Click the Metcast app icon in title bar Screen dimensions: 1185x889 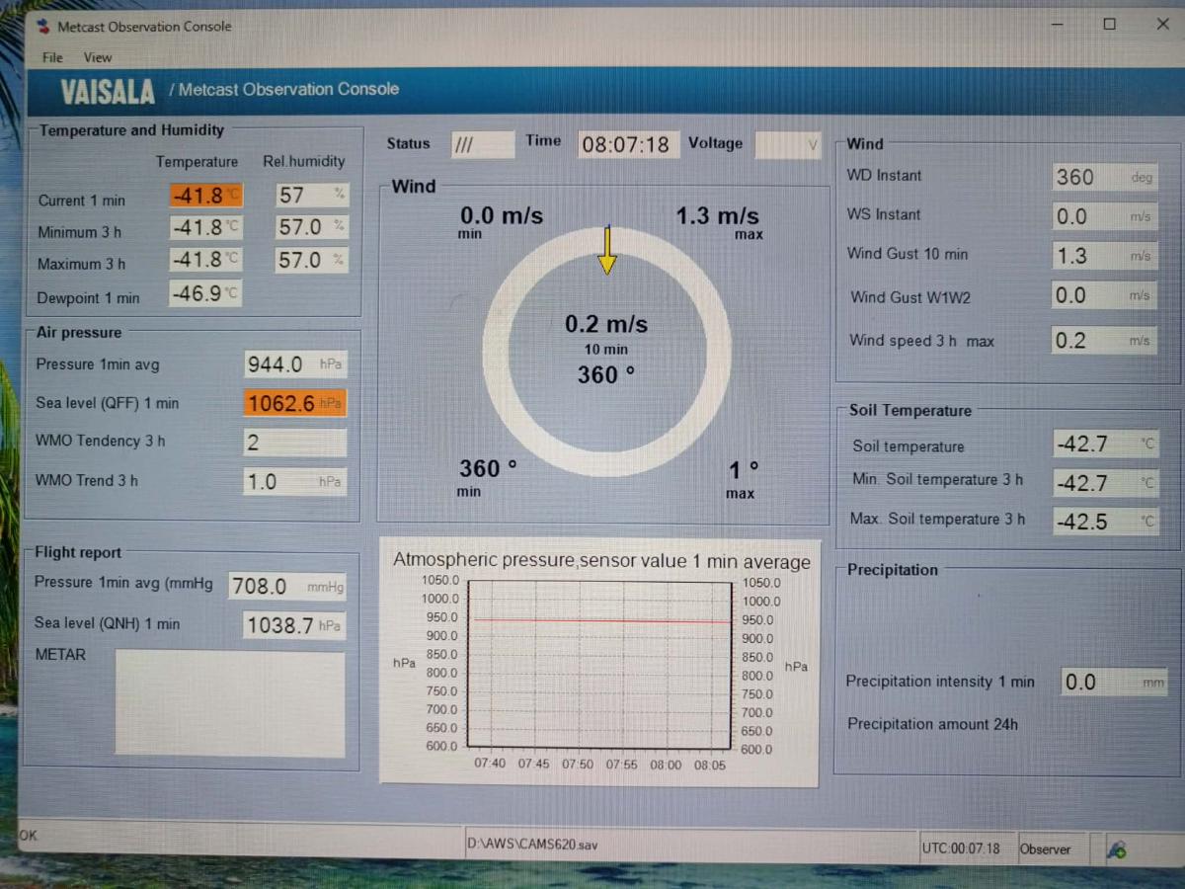coord(42,27)
